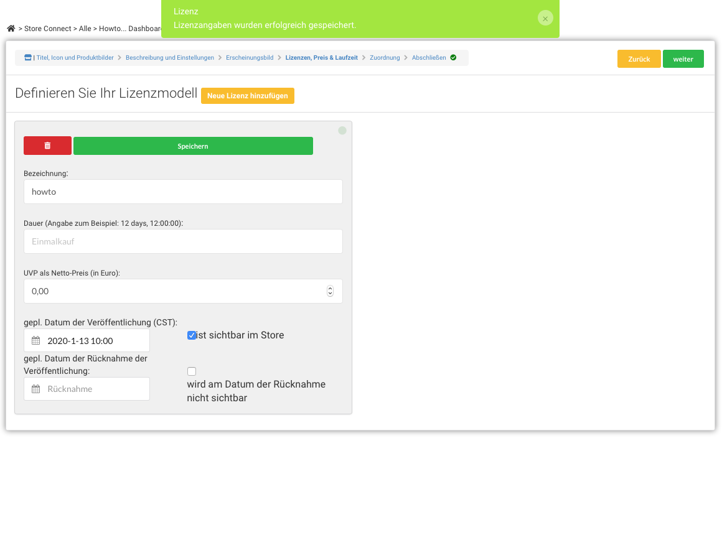Open Beschreibung und Einstellungen step
This screenshot has height=535, width=722.
[170, 58]
